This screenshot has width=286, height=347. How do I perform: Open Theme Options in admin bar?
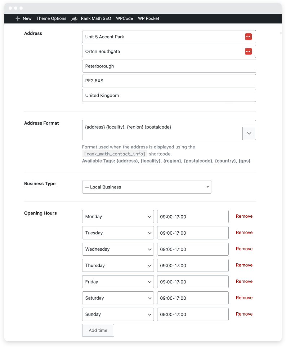51,18
